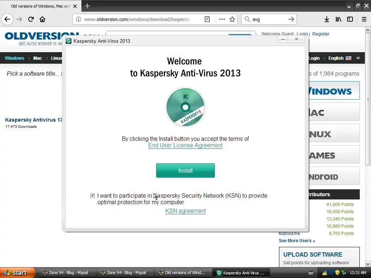This screenshot has width=371, height=278.
Task: Show site information icon in address bar
Action: tap(79, 19)
